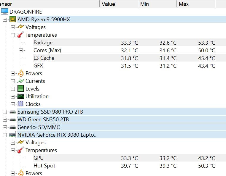Select the GFX temperature row
This screenshot has width=226, height=176.
tap(129, 66)
